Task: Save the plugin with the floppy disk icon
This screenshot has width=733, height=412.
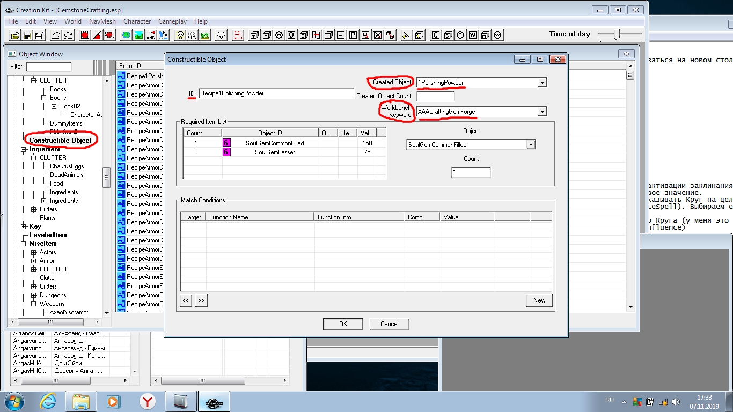Action: pyautogui.click(x=27, y=35)
